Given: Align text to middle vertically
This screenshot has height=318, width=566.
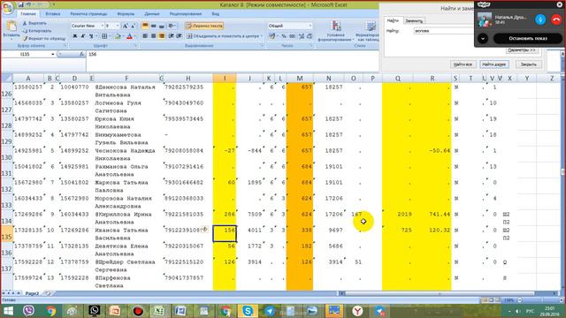Looking at the screenshot, I should 153,26.
